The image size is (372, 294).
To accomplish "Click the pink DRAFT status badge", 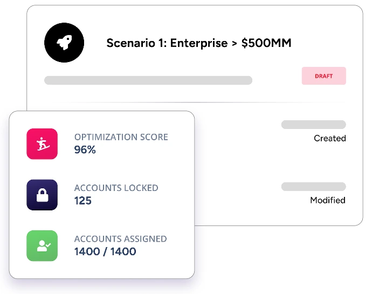I will tap(323, 76).
